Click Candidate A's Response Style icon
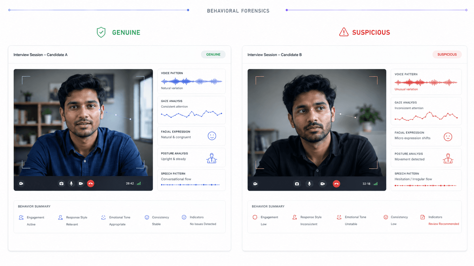 [60, 217]
